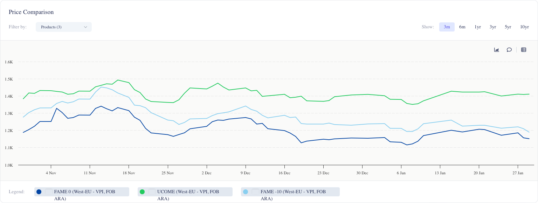Select the 5yr range option
Screen dimensions: 538x203
click(x=508, y=27)
